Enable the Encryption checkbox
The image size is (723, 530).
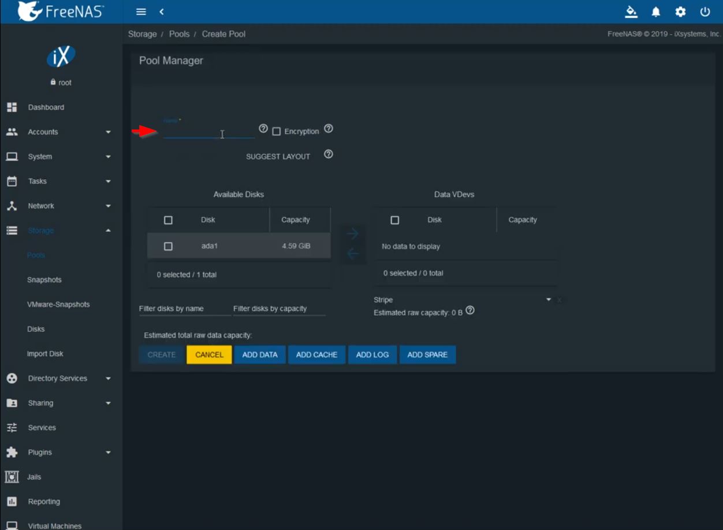click(277, 132)
